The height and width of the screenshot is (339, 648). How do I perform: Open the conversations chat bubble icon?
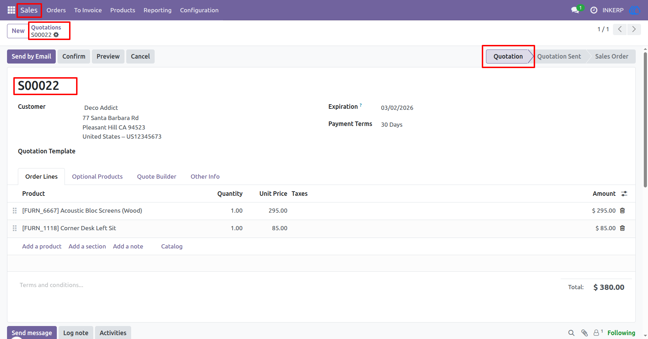point(575,10)
